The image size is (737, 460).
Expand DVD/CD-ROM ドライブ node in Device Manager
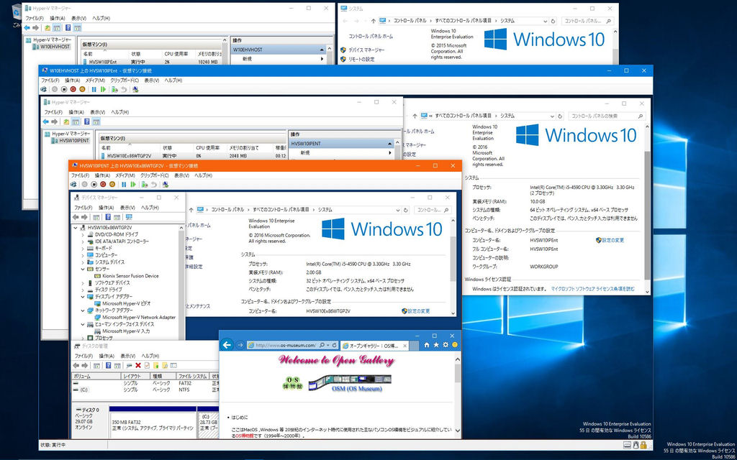(x=83, y=234)
